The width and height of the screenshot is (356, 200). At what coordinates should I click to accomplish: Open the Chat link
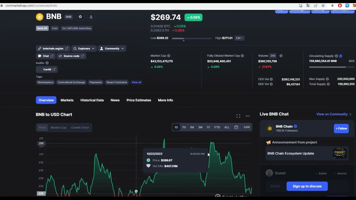coord(46,56)
